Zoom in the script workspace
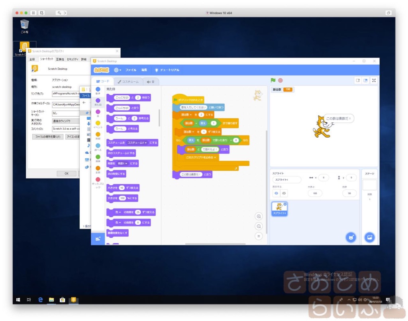408x321 pixels. [259, 217]
